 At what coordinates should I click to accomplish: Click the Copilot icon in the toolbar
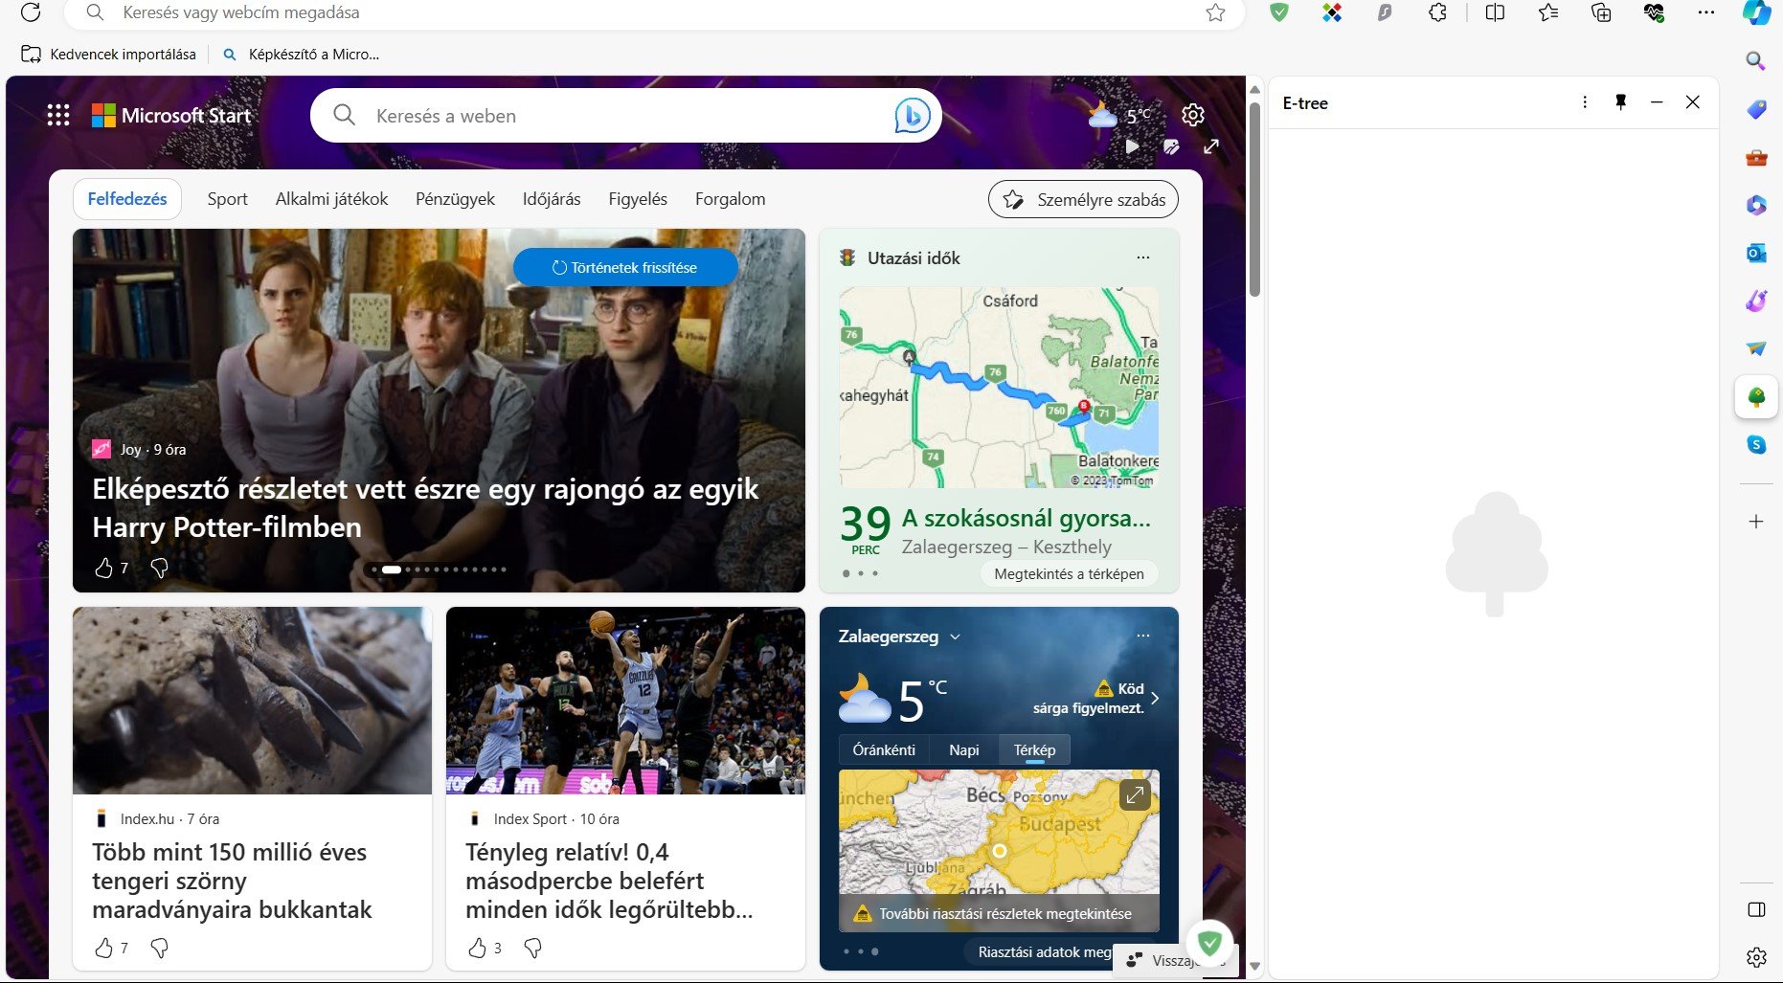[x=1756, y=12]
